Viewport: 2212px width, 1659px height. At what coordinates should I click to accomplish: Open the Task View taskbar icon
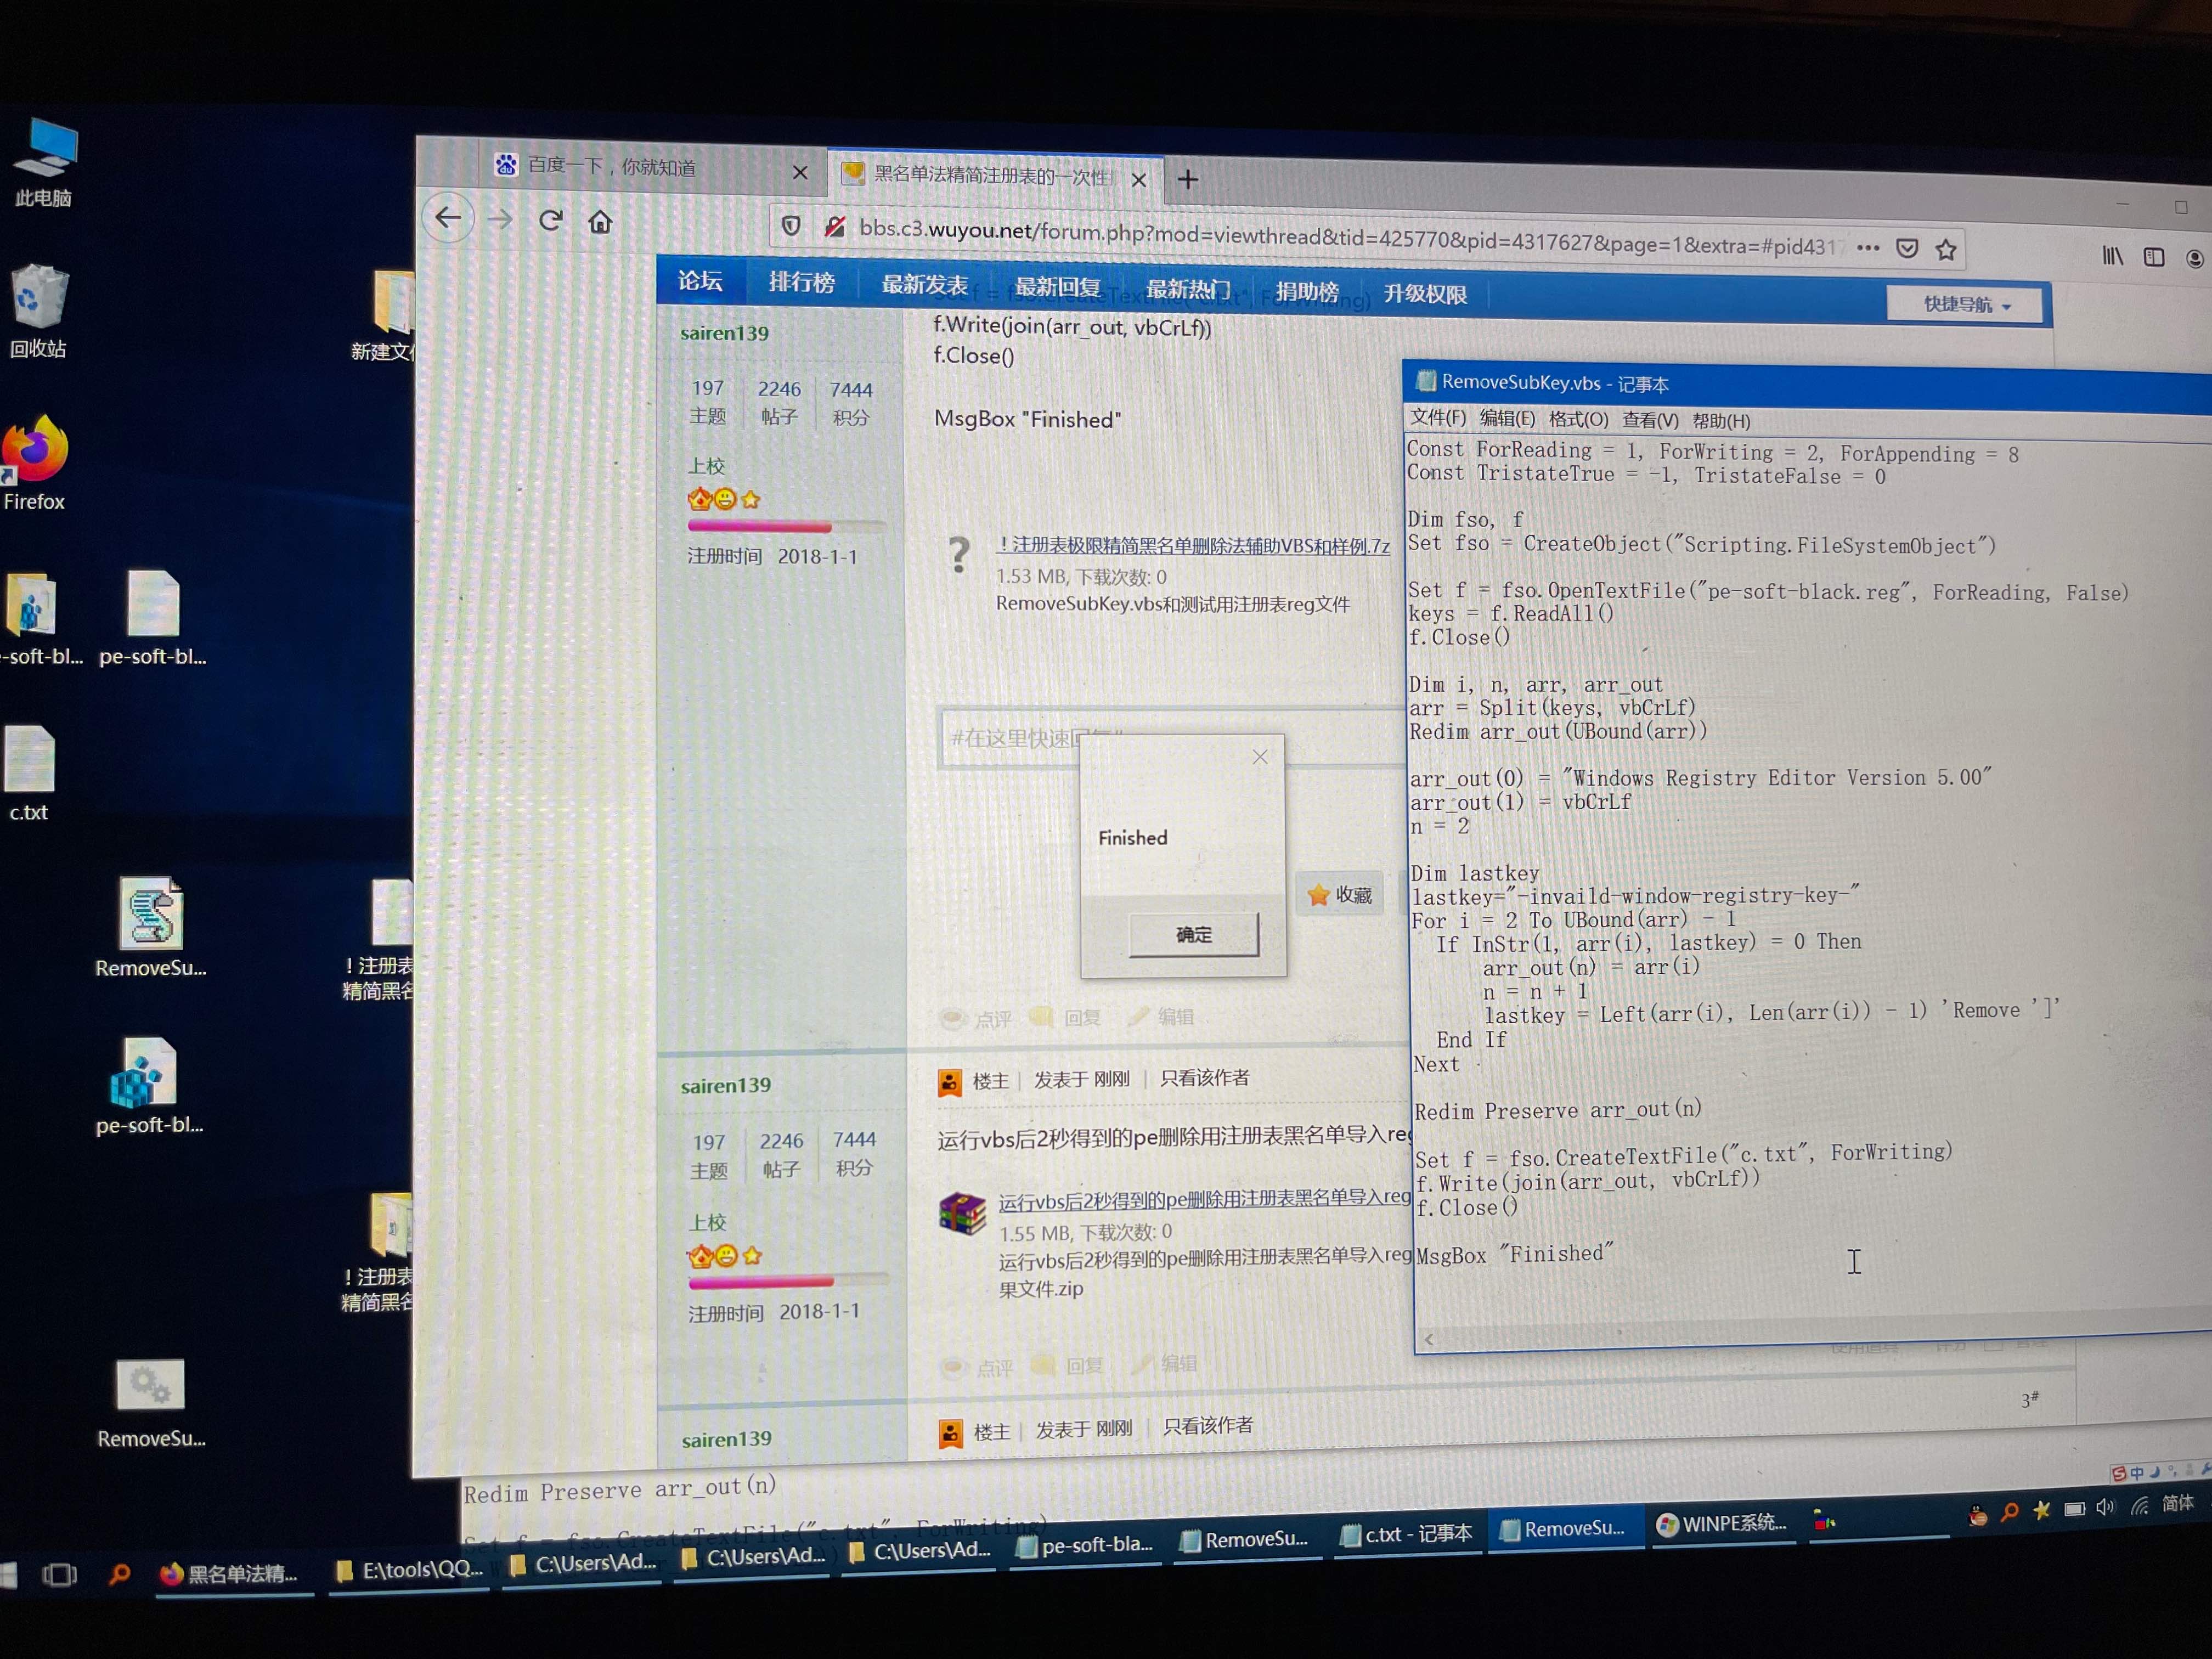[59, 1576]
